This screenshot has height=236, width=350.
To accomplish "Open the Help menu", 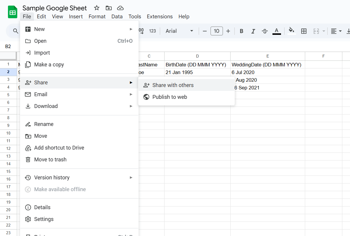I will click(184, 17).
